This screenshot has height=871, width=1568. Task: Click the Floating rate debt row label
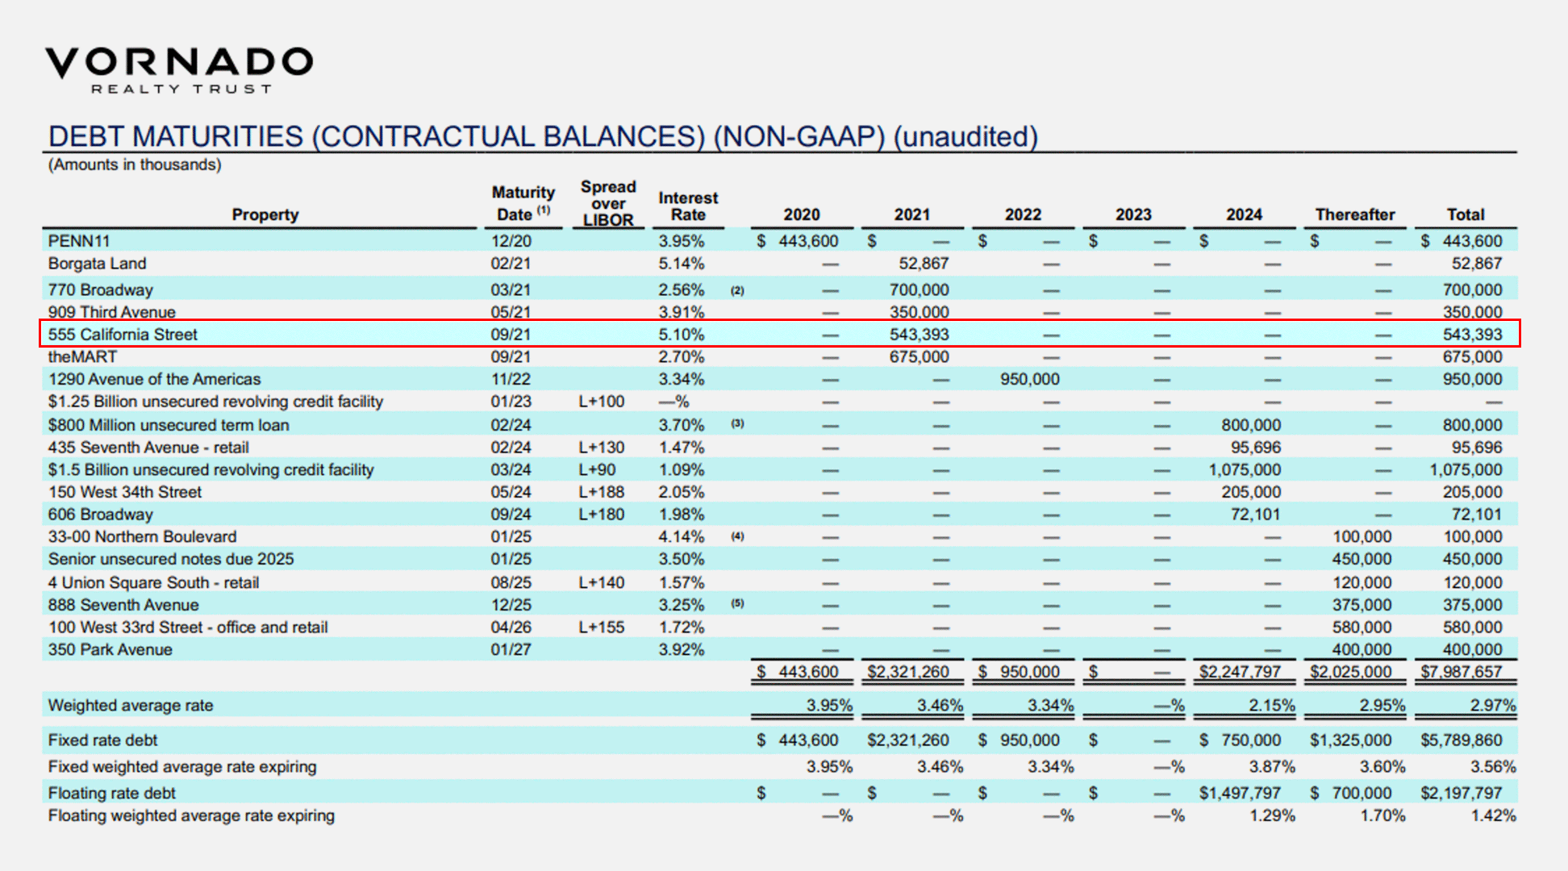click(x=111, y=793)
